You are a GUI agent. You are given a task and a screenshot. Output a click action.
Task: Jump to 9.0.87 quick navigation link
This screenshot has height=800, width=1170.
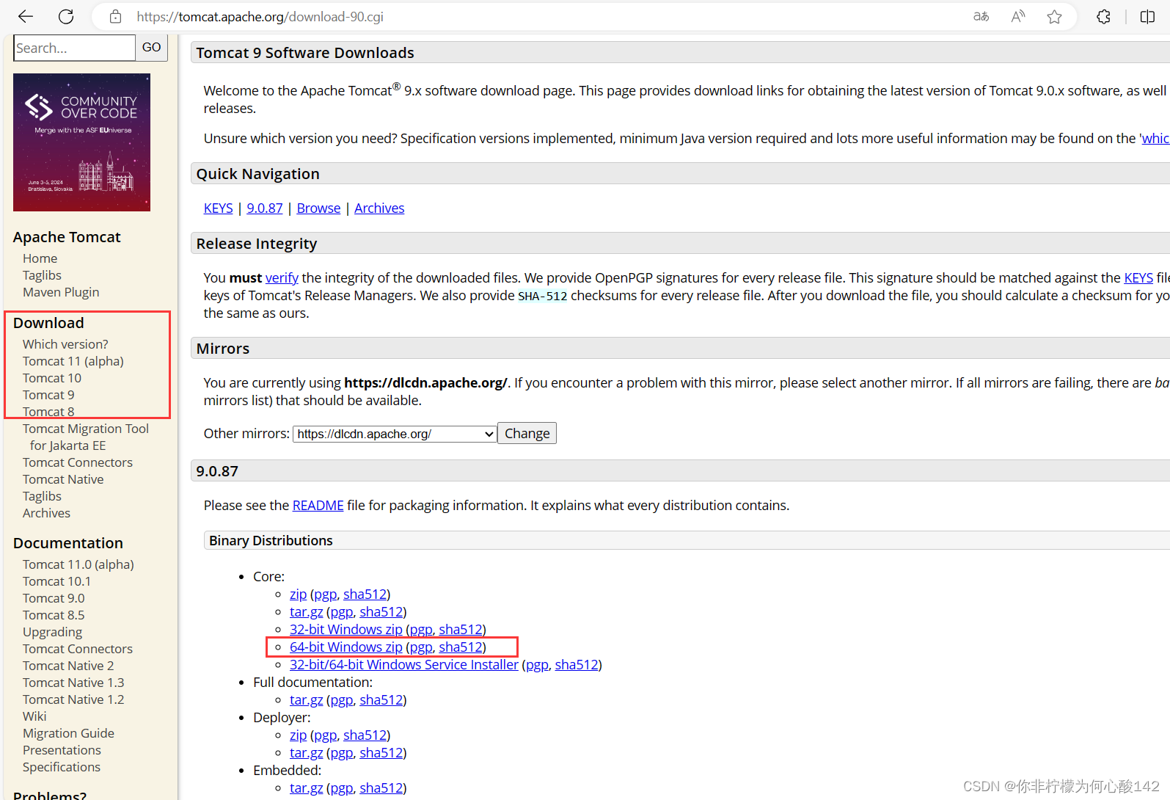click(265, 208)
